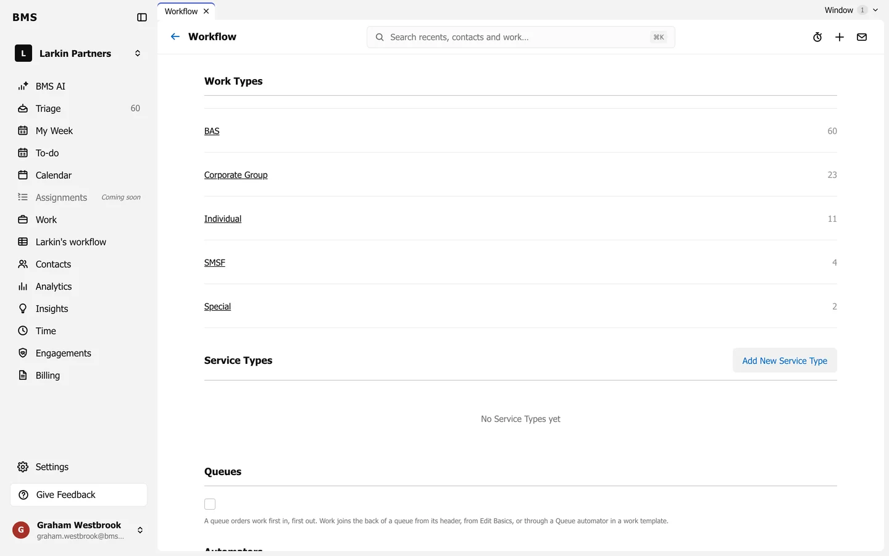Click the BMS logo text
Viewport: 889px width, 556px height.
point(25,17)
